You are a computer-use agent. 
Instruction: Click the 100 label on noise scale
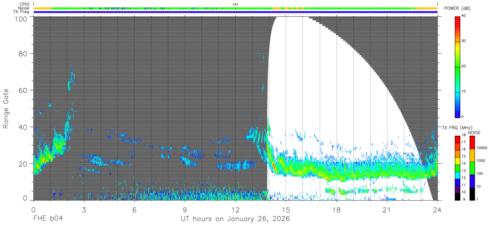479,173
